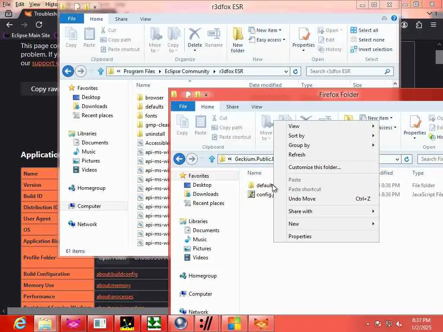Click Paste in r3dfox ESR clipboard group

89,38
